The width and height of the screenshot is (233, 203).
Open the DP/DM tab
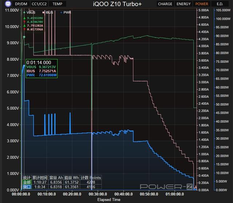point(21,4)
